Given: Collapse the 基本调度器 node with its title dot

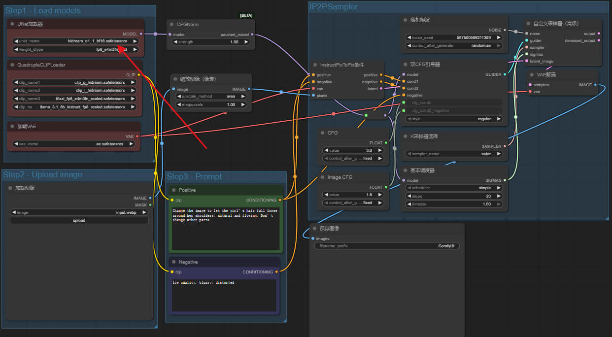Looking at the screenshot, I should click(406, 170).
